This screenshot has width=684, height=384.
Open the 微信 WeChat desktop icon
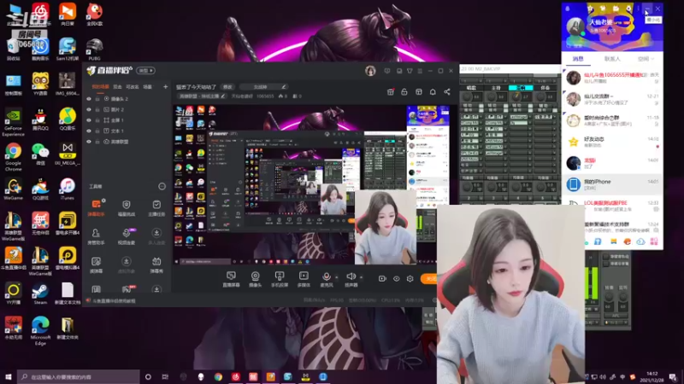[x=40, y=154]
